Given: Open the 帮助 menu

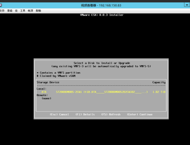Looking at the screenshot, I should tap(38, 11).
